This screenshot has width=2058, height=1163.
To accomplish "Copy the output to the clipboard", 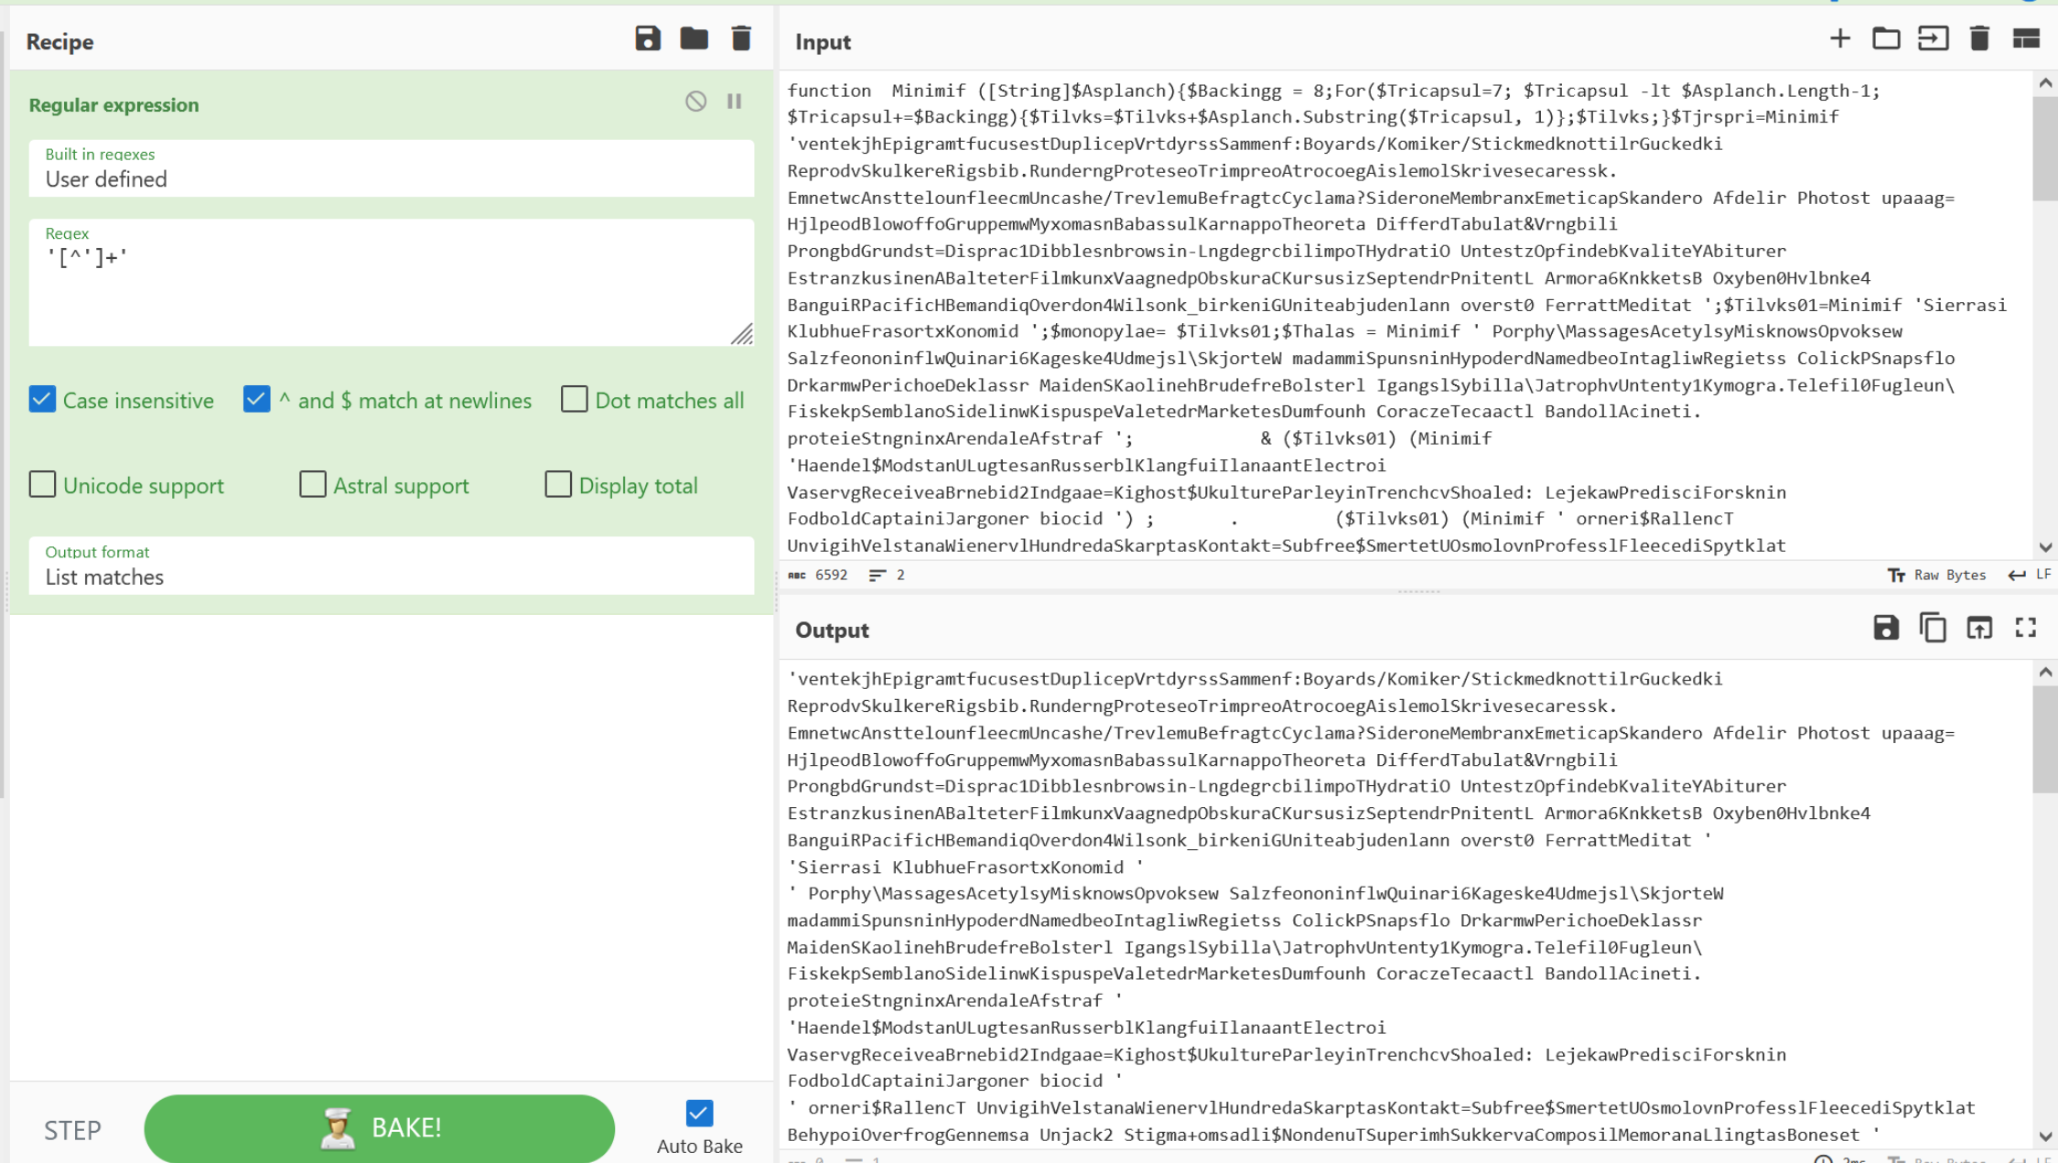I will (x=1933, y=628).
